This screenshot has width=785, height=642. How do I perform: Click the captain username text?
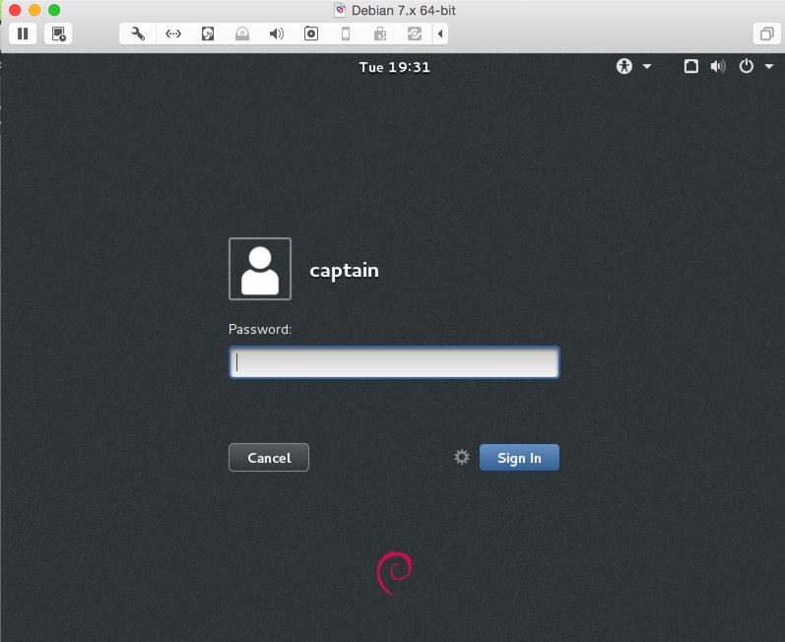coord(344,270)
